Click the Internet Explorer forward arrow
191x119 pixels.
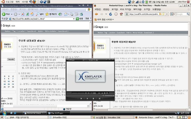[15, 14]
